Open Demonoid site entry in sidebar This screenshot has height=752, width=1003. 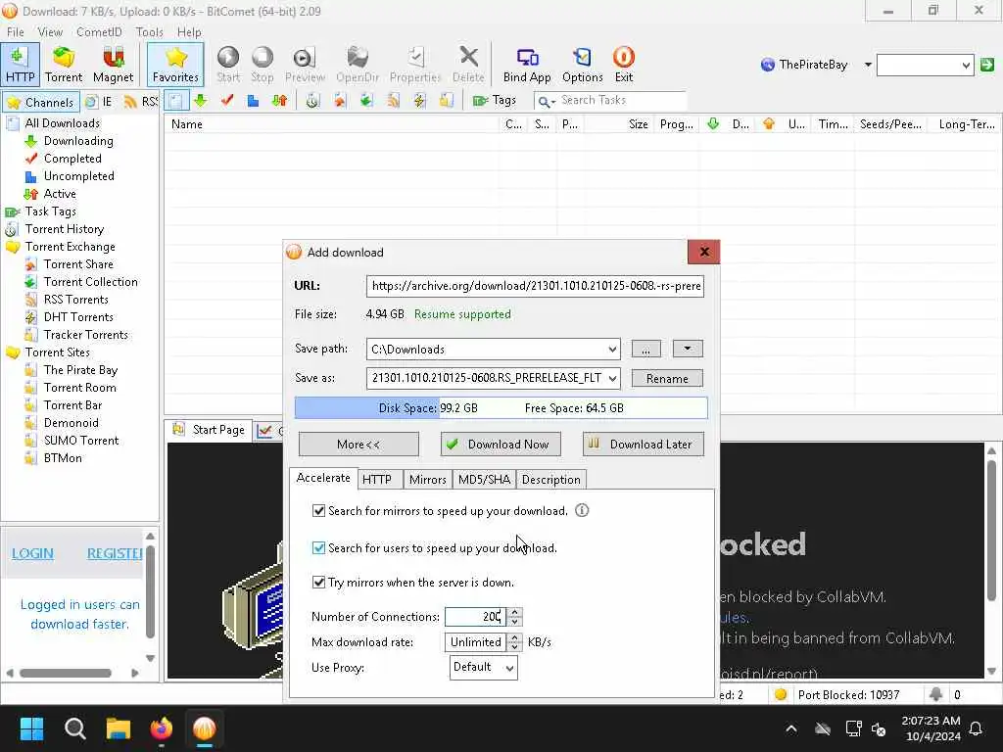tap(71, 423)
